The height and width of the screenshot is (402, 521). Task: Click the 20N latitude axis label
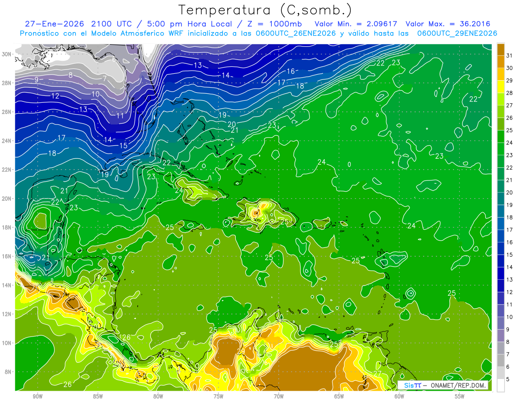click(x=7, y=199)
